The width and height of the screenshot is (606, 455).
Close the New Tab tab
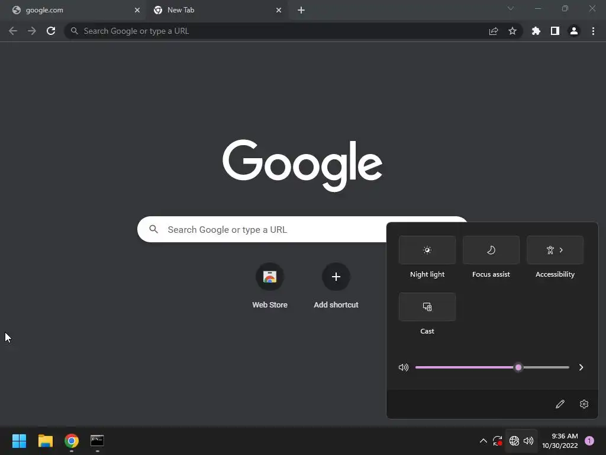click(279, 10)
